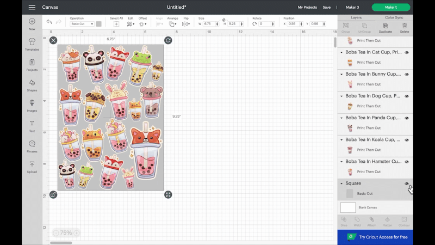Viewport: 435px width, 245px height.
Task: Click Try Cricut Access for free banner
Action: click(x=375, y=237)
